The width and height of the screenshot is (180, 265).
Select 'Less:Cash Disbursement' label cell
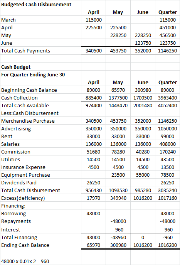pos(40,113)
